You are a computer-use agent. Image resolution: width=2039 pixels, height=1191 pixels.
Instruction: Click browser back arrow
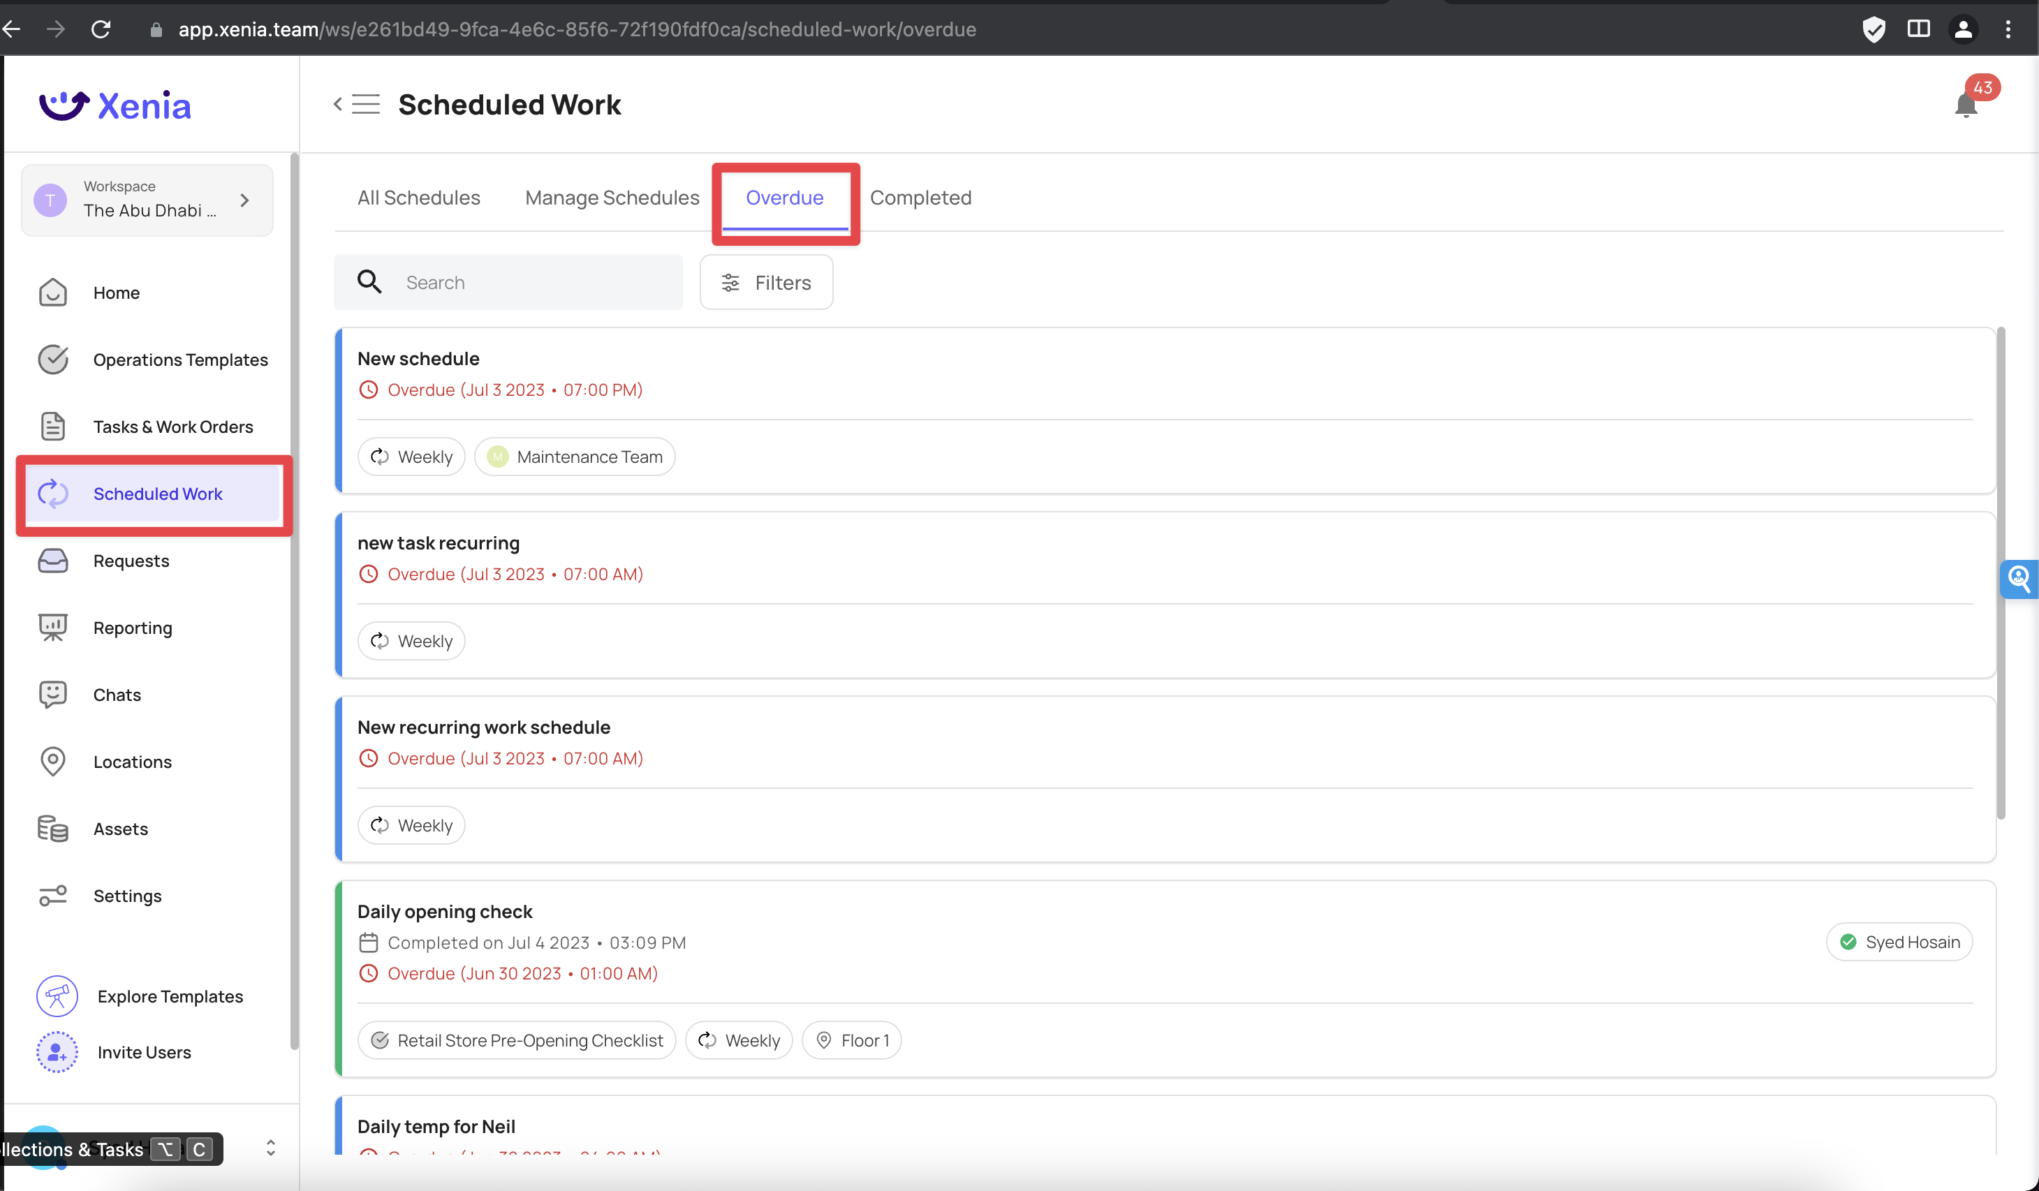11,29
